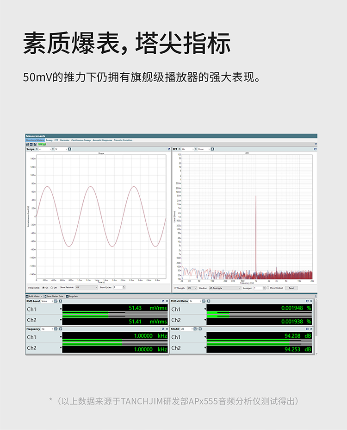Open Scope panel settings gear icon
This screenshot has height=430, width=347.
(69, 149)
